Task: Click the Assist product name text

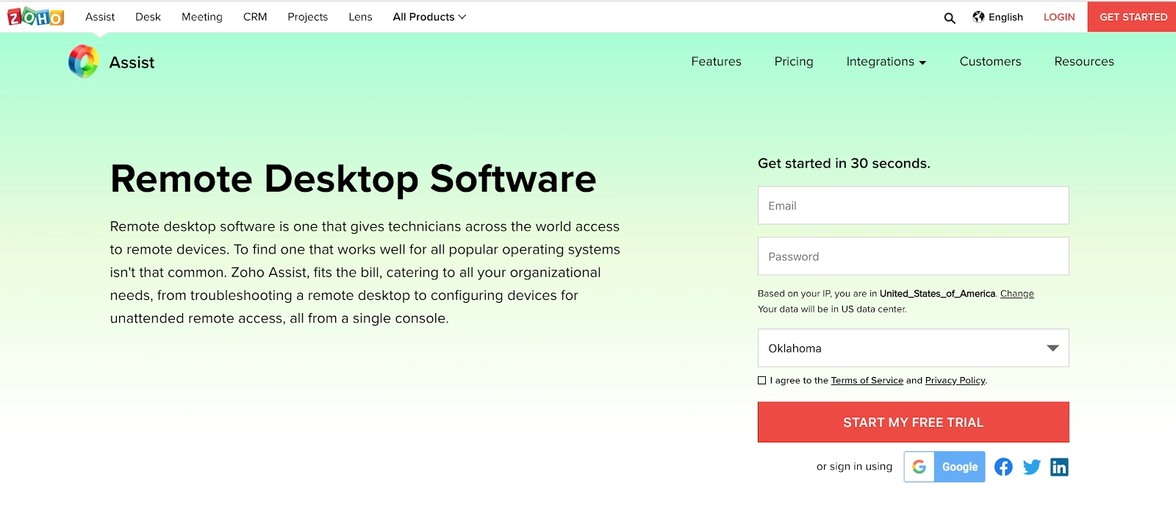Action: click(x=132, y=62)
